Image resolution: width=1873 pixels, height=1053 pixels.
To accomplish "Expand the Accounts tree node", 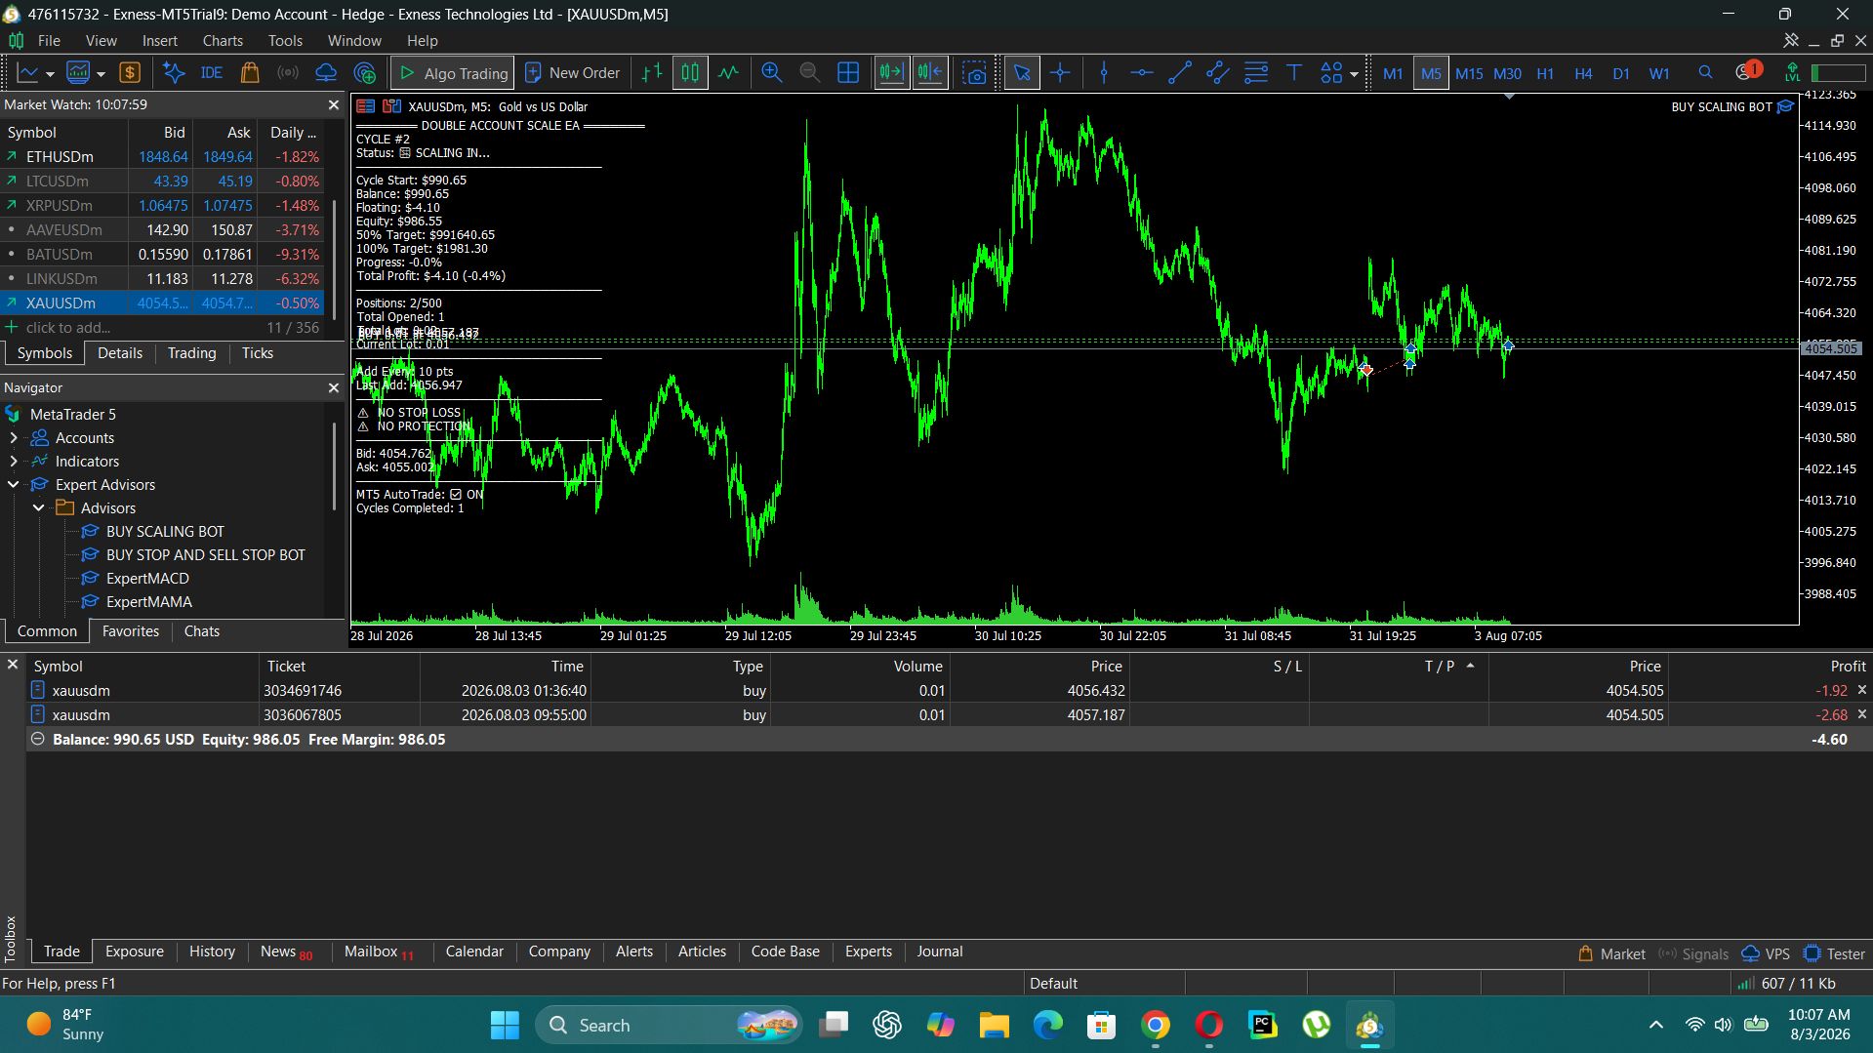I will pyautogui.click(x=14, y=438).
